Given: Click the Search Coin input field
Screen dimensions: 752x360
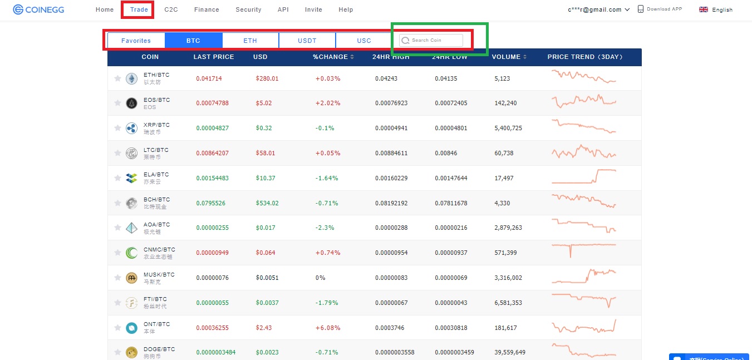Looking at the screenshot, I should pos(431,40).
